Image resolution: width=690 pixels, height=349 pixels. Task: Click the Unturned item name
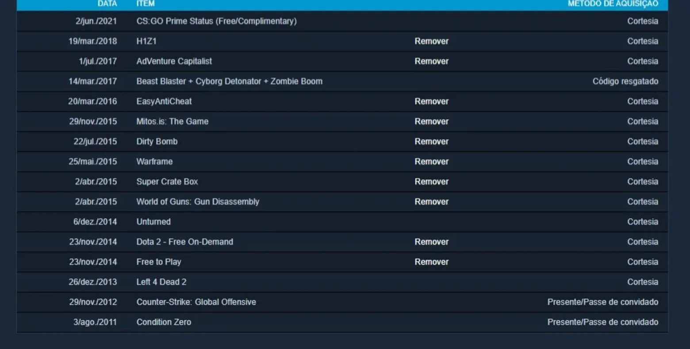153,222
